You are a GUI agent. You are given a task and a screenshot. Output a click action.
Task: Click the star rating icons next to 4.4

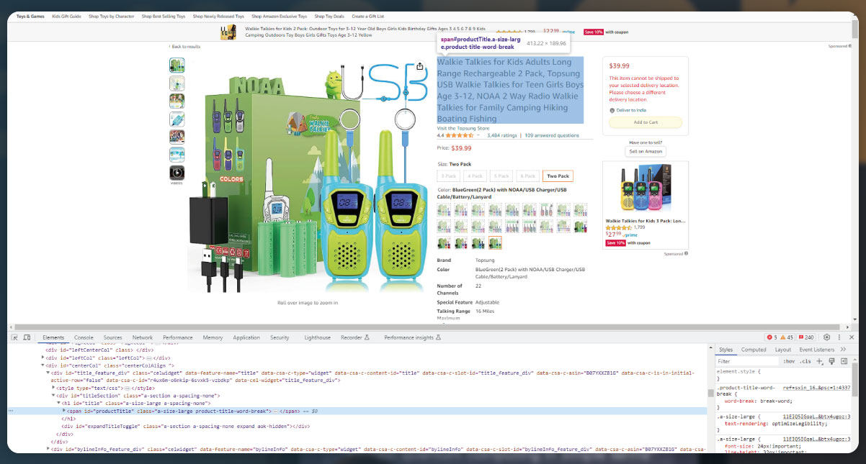(460, 135)
